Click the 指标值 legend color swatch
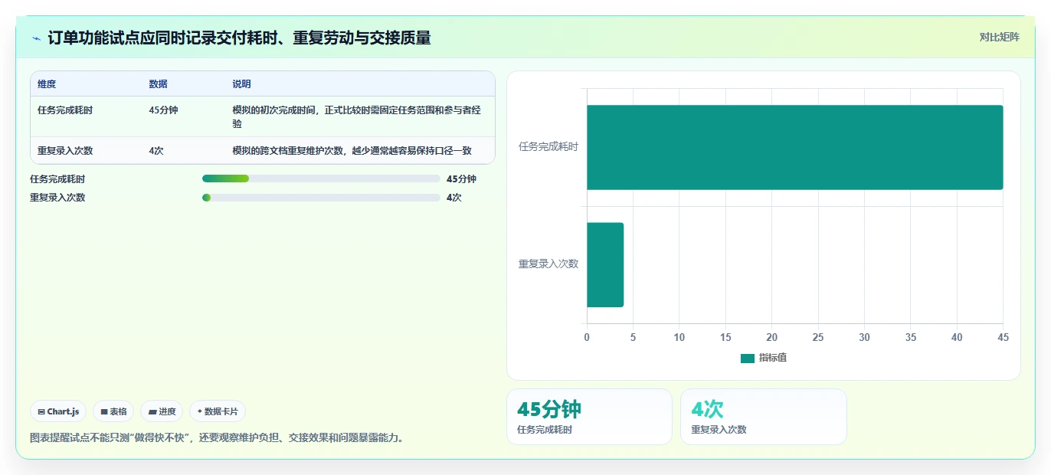Screen dimensions: 1051x475 [748, 359]
